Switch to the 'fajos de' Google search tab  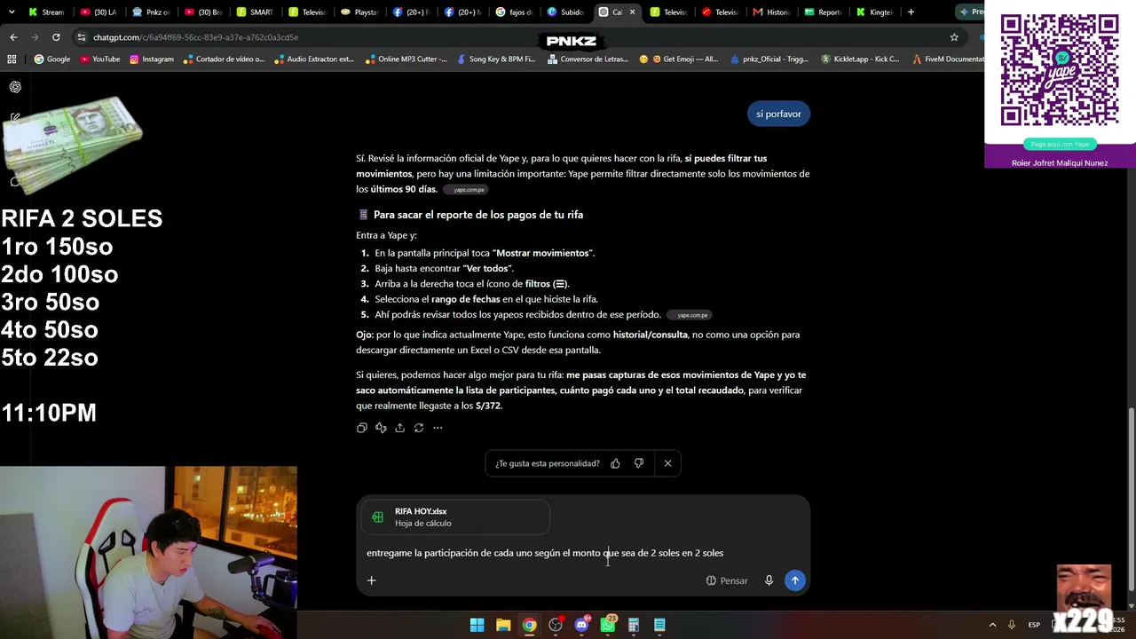click(x=513, y=12)
